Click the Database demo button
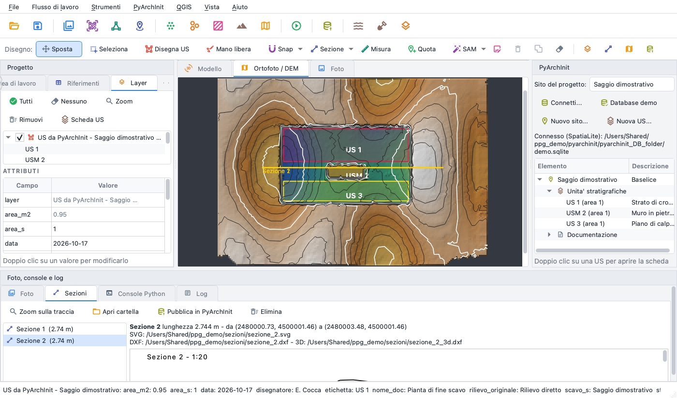 (628, 103)
